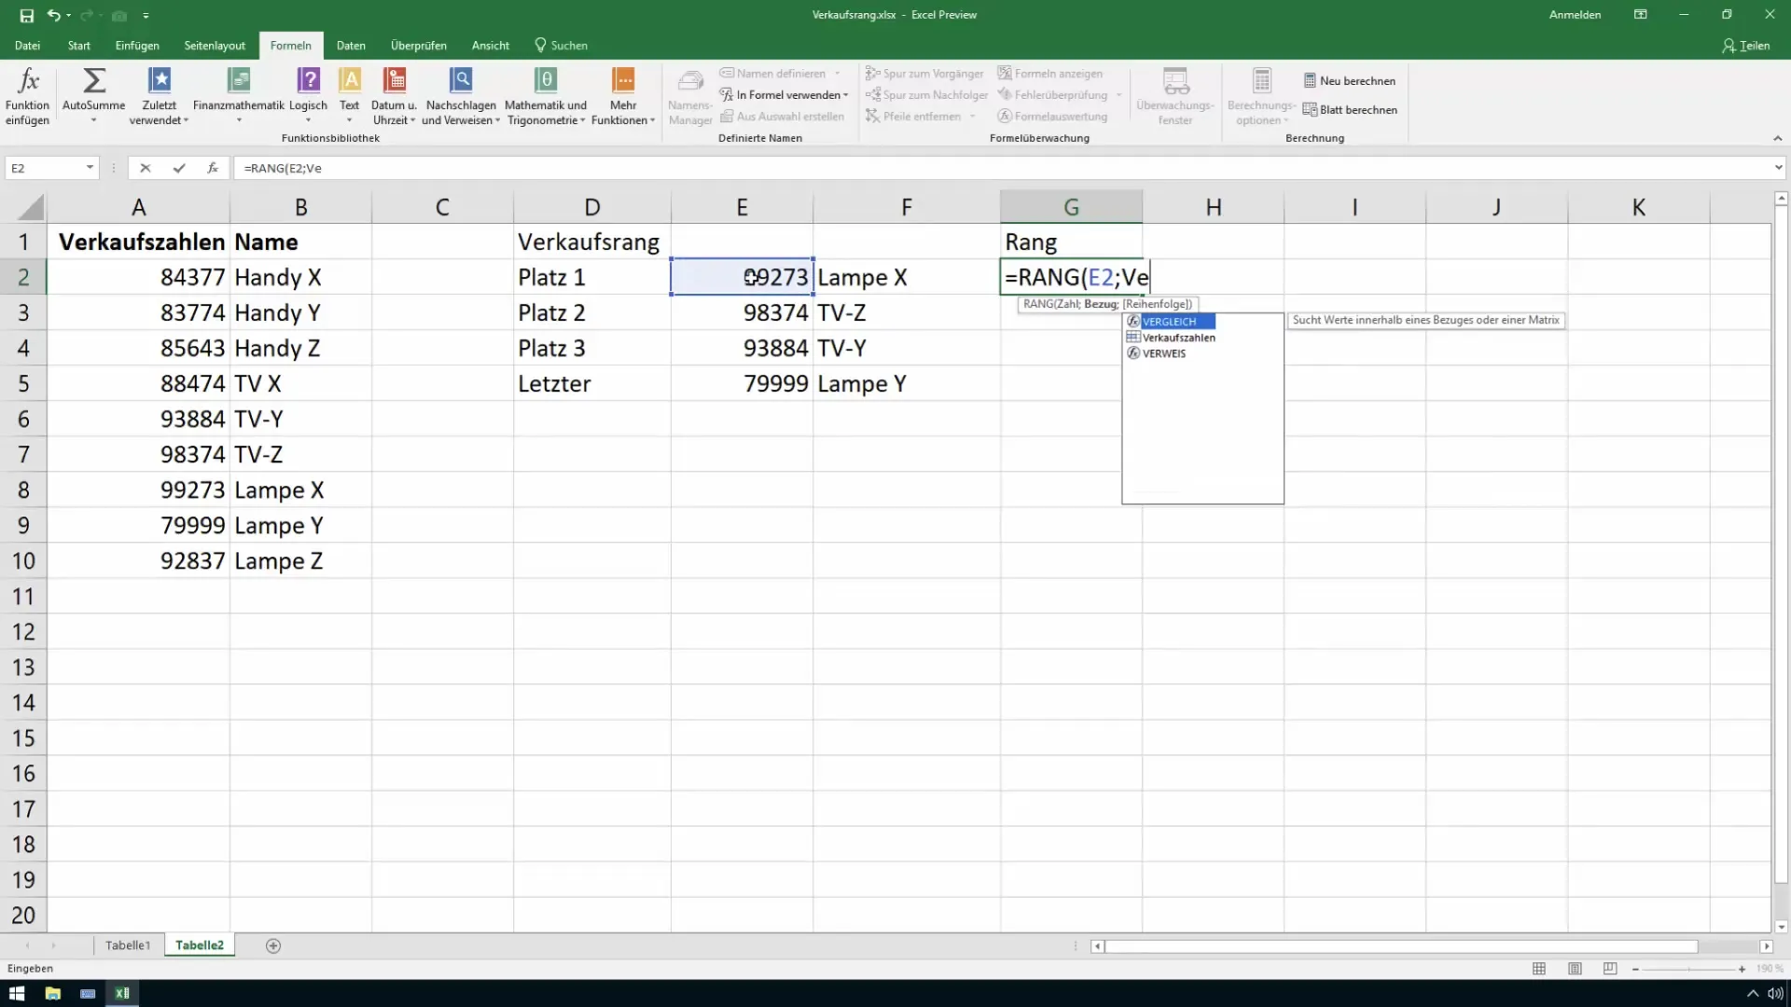Open the Windows Start menu
Screen dimensions: 1791x1007
[x=17, y=993]
